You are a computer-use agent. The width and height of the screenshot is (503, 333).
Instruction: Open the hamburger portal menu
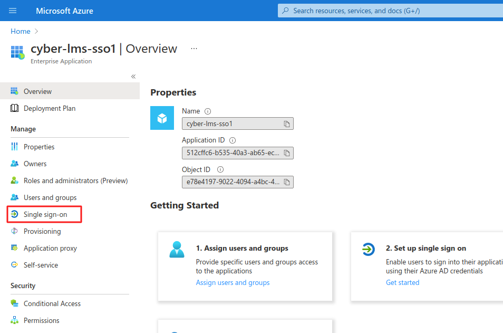[x=13, y=11]
